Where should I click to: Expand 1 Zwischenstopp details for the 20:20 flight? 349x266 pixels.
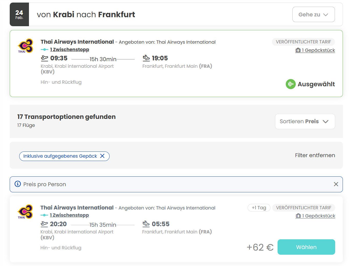[x=69, y=215]
